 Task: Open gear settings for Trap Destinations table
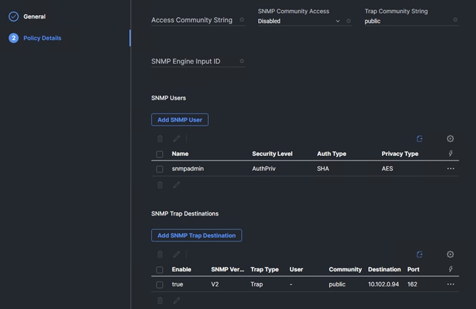coord(450,254)
